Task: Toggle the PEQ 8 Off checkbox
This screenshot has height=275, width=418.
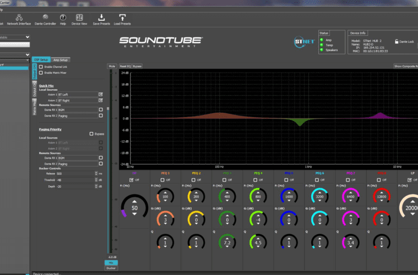Action: tap(379, 180)
